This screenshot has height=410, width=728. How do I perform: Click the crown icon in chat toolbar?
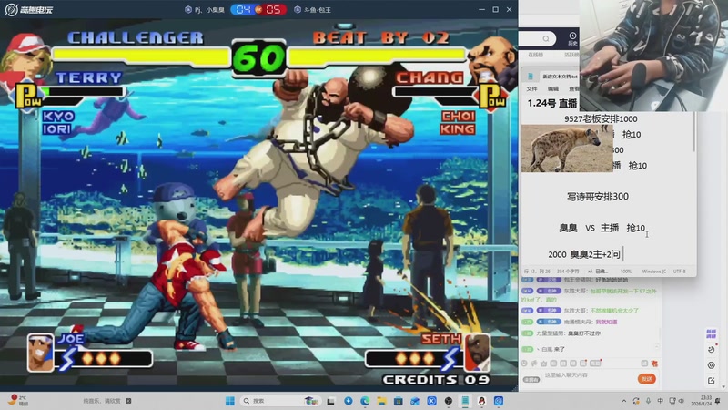pyautogui.click(x=543, y=363)
